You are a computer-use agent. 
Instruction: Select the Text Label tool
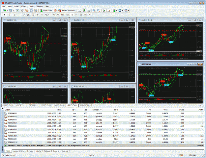(42, 15)
